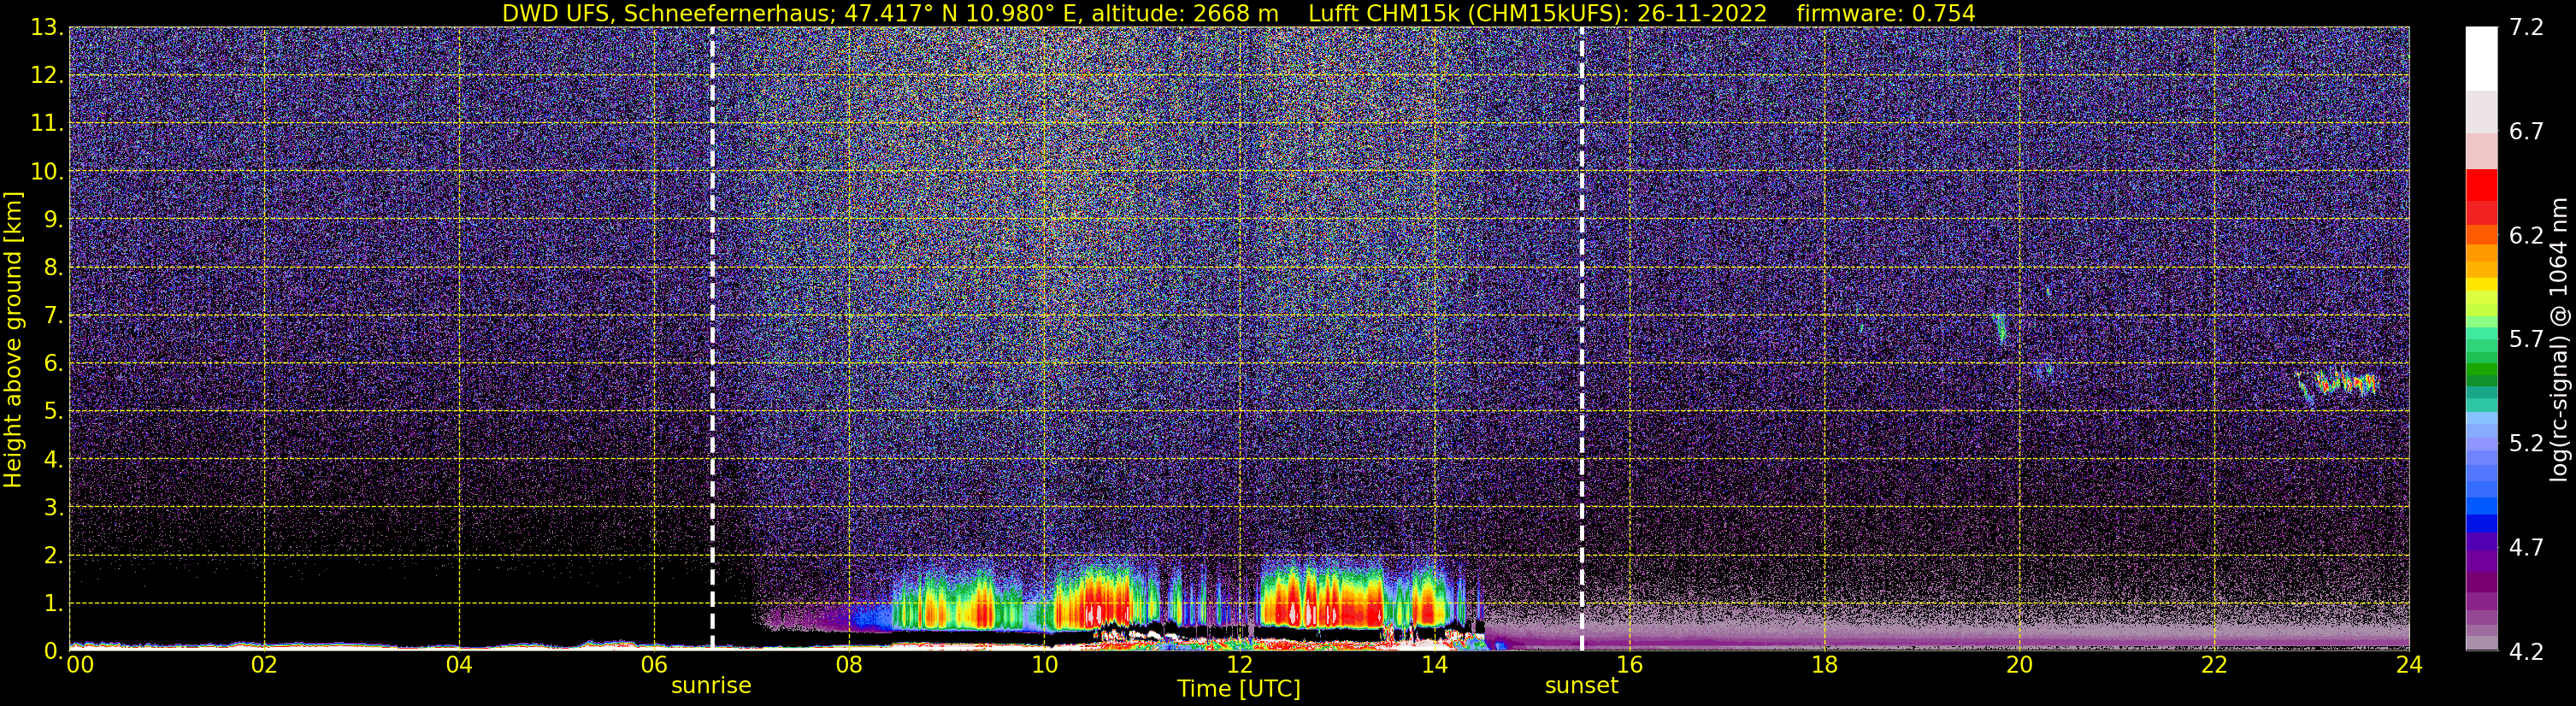
Task: Click the '00' time tick label
Action: (80, 665)
